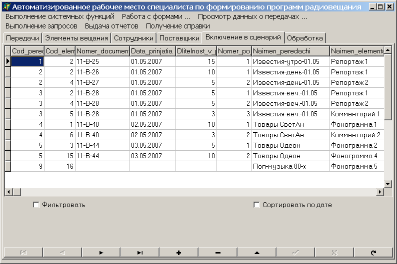Open the Выполнение запросов menu
The height and width of the screenshot is (264, 397).
click(41, 26)
